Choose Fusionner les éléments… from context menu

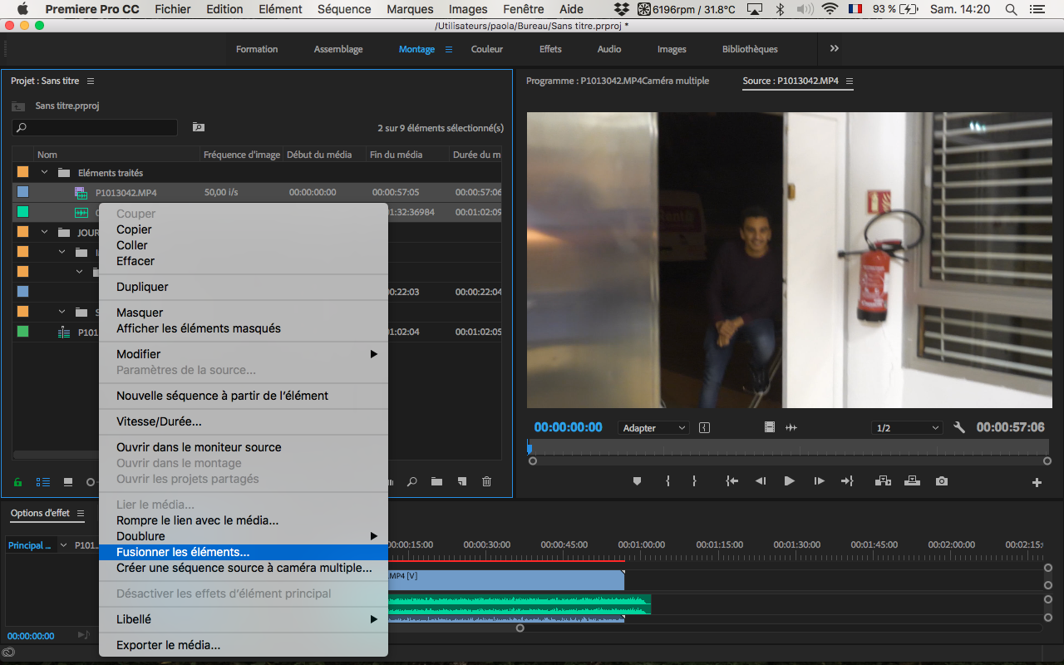click(244, 552)
